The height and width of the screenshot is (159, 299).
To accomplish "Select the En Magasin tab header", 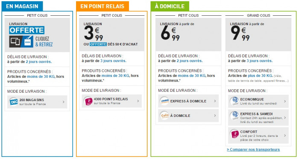I will 22,6.
